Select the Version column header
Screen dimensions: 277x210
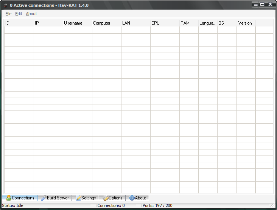click(x=246, y=23)
